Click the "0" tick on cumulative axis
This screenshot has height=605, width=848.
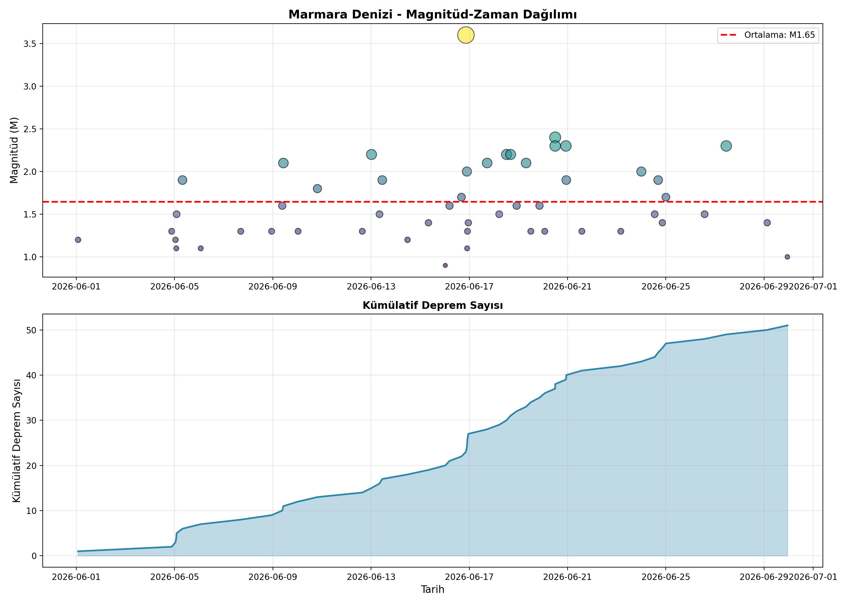click(34, 556)
